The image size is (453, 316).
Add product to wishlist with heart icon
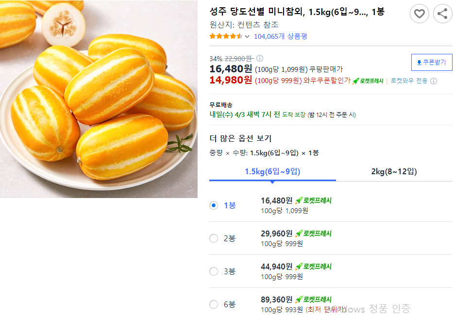(x=419, y=14)
